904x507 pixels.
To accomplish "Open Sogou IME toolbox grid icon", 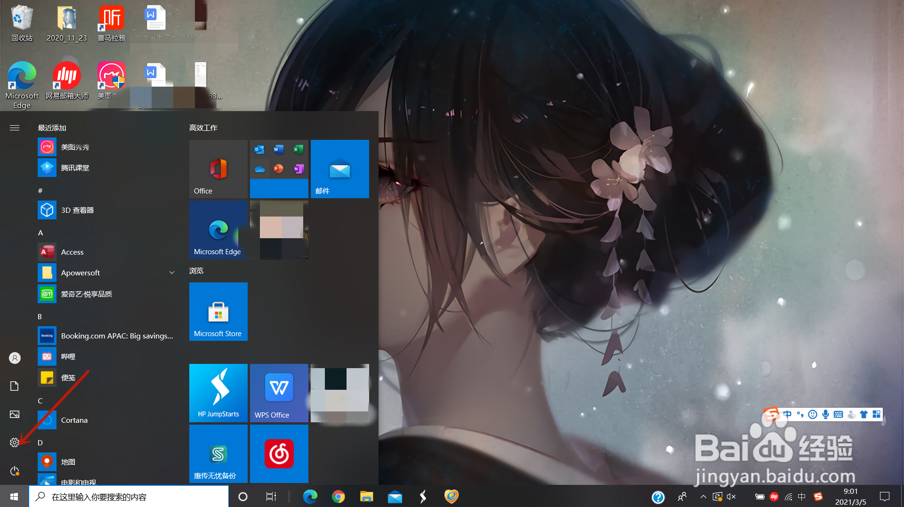I will [x=876, y=414].
